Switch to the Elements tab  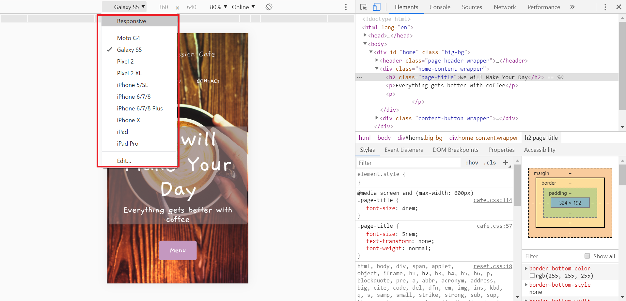406,7
